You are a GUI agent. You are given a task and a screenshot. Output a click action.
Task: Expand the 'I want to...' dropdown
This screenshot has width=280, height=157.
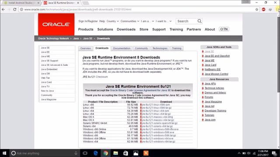(x=164, y=21)
